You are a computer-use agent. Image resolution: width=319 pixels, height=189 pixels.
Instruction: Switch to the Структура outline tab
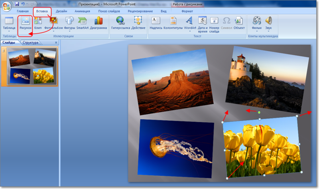[x=31, y=42]
